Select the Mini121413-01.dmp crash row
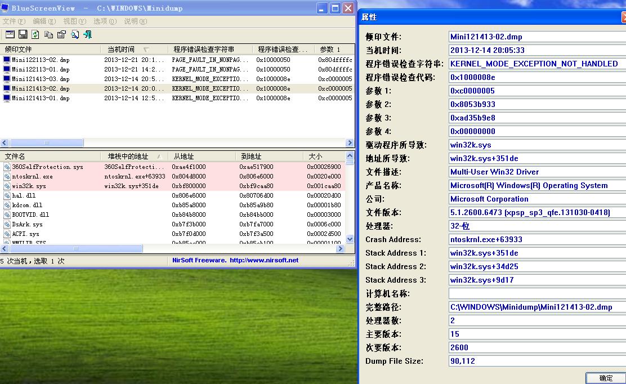The width and height of the screenshot is (626, 384). (177, 98)
